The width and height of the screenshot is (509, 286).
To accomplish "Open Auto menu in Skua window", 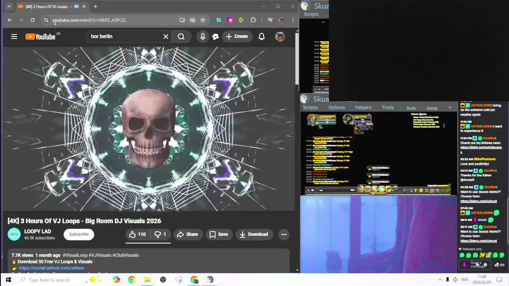I will 411,108.
